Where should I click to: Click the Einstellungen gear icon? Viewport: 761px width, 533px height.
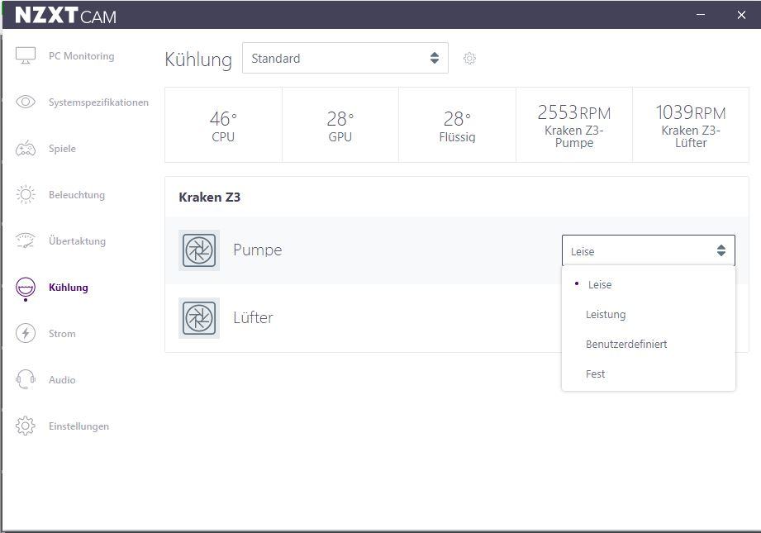point(26,426)
